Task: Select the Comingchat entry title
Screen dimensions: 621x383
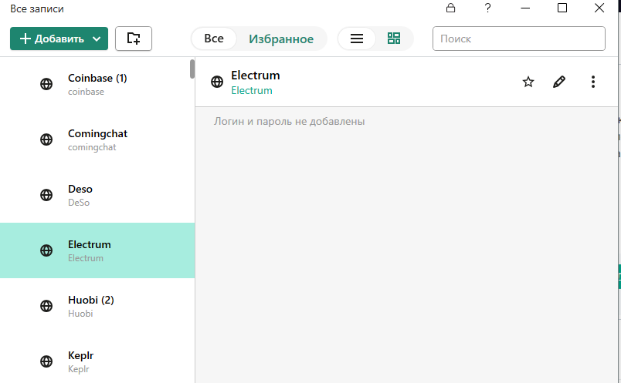Action: [x=97, y=133]
